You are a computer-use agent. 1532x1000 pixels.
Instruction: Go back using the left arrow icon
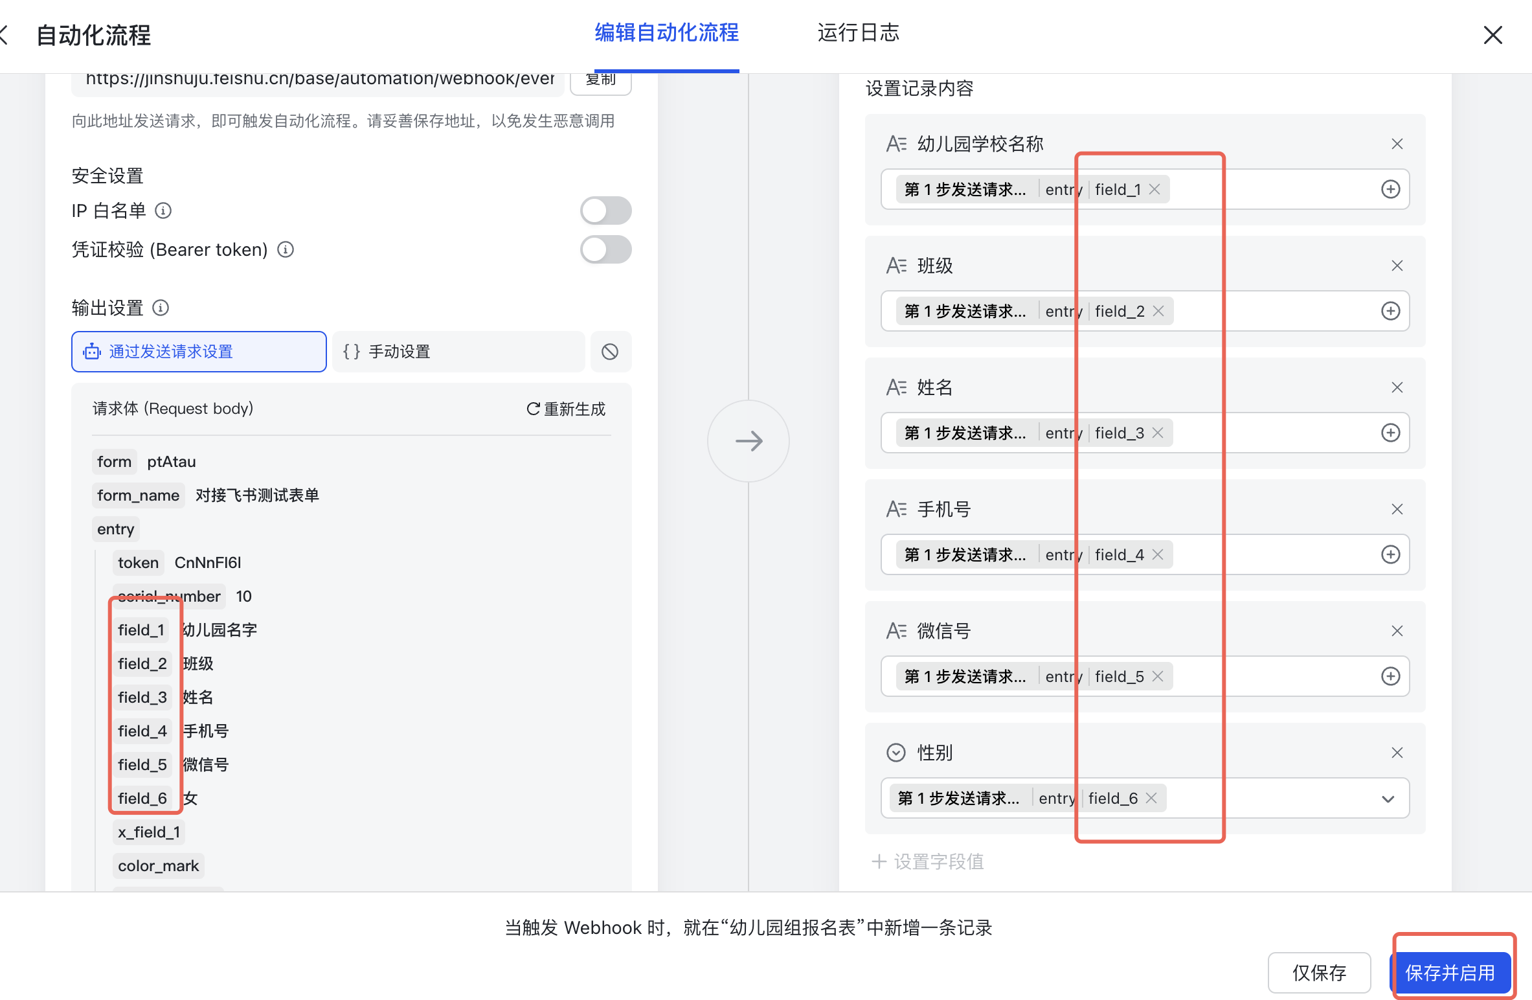tap(4, 35)
